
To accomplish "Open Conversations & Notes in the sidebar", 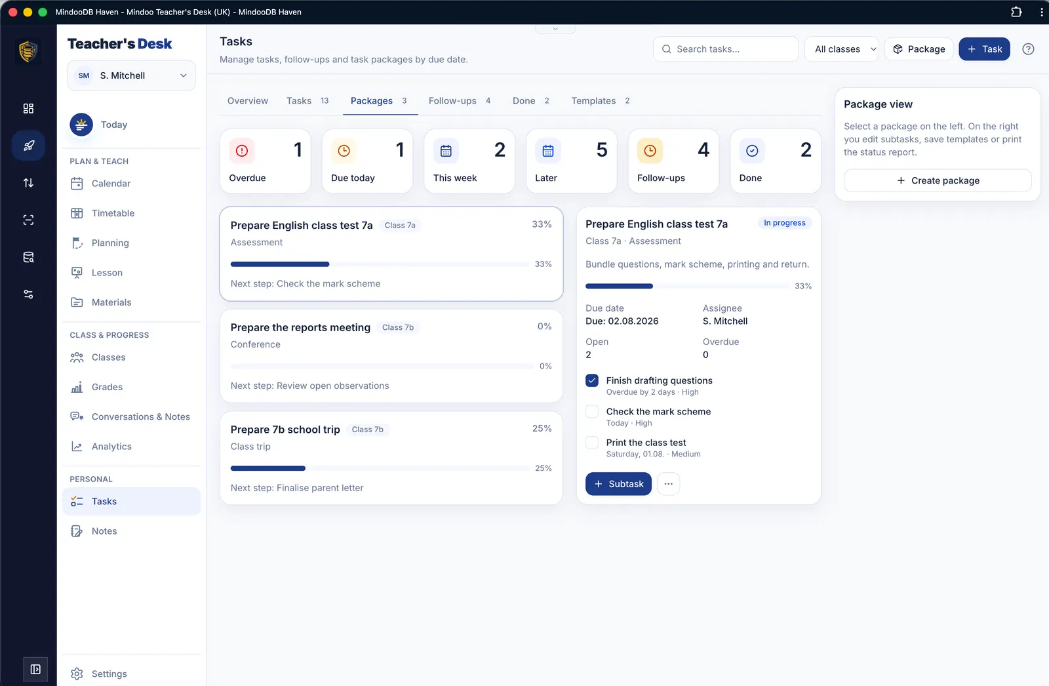I will tap(131, 416).
